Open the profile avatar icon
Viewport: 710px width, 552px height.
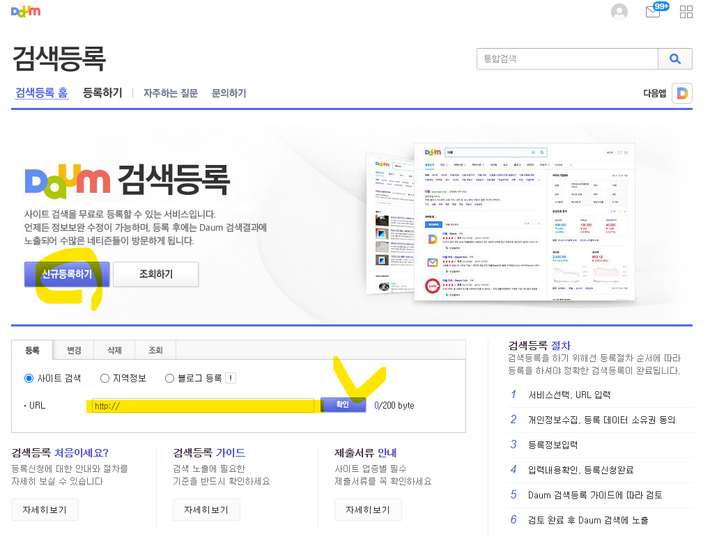coord(619,11)
